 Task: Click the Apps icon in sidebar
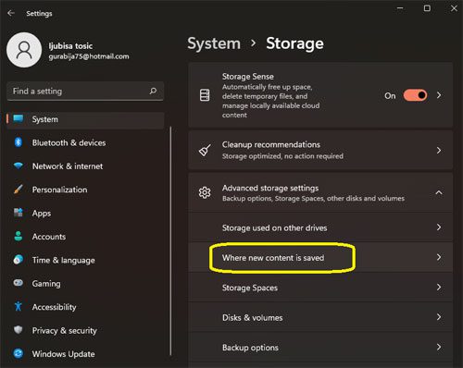click(x=19, y=213)
